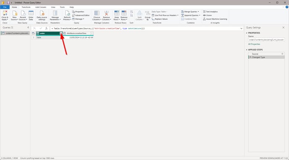Click the Enter Data icon
Screen dimensions: 289x160
(x=31, y=13)
